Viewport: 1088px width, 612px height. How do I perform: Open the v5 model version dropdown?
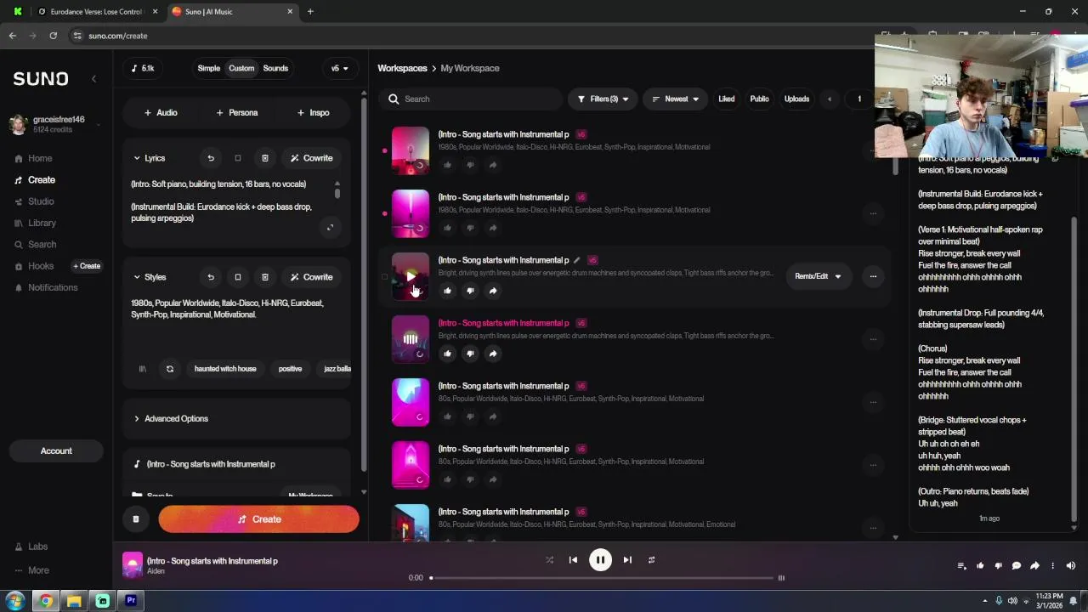(339, 68)
